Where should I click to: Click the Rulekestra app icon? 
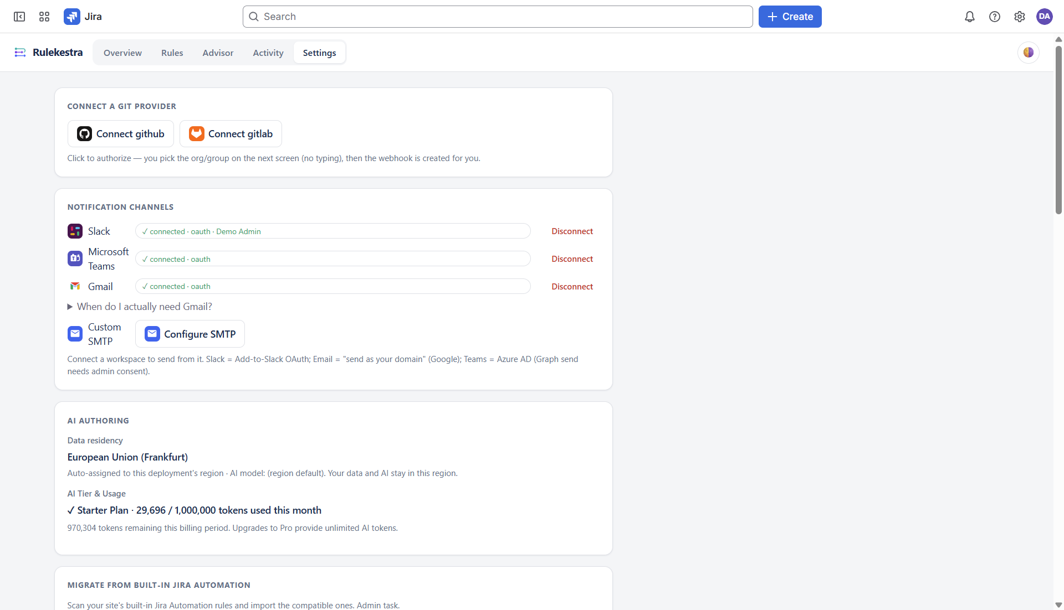point(20,53)
